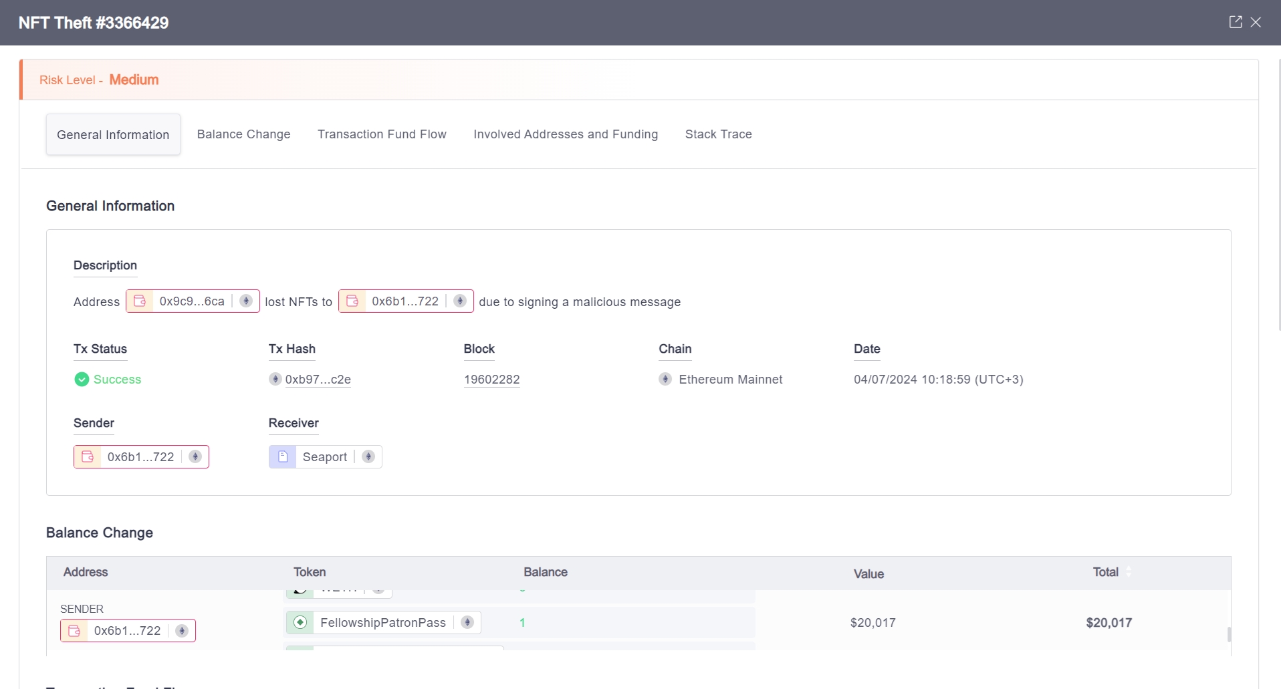
Task: Click wallet icon in Sender address chip
Action: pyautogui.click(x=88, y=456)
